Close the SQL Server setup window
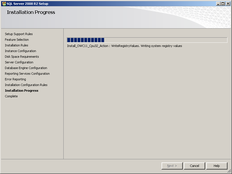The height and width of the screenshot is (174, 232). 228,4
